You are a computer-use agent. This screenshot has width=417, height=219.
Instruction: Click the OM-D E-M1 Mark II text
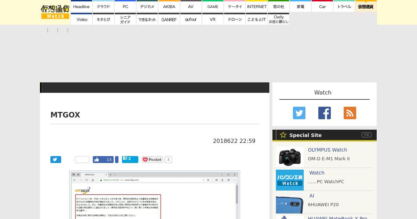[329, 159]
